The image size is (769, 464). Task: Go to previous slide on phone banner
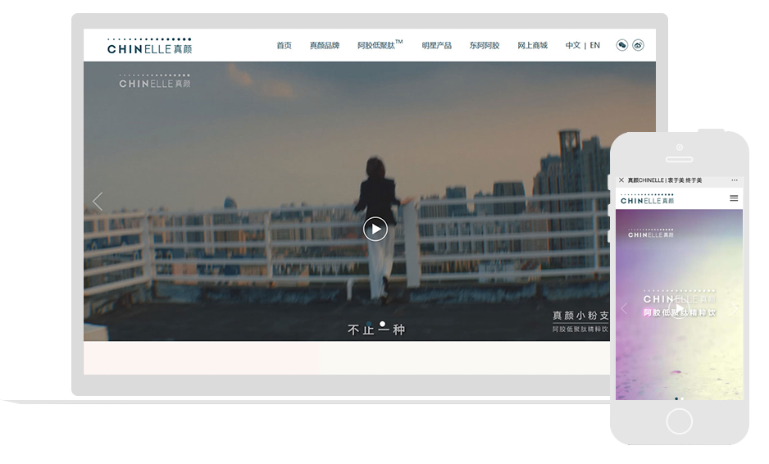625,308
